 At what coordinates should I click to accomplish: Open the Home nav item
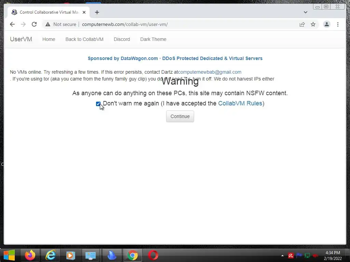(x=49, y=39)
